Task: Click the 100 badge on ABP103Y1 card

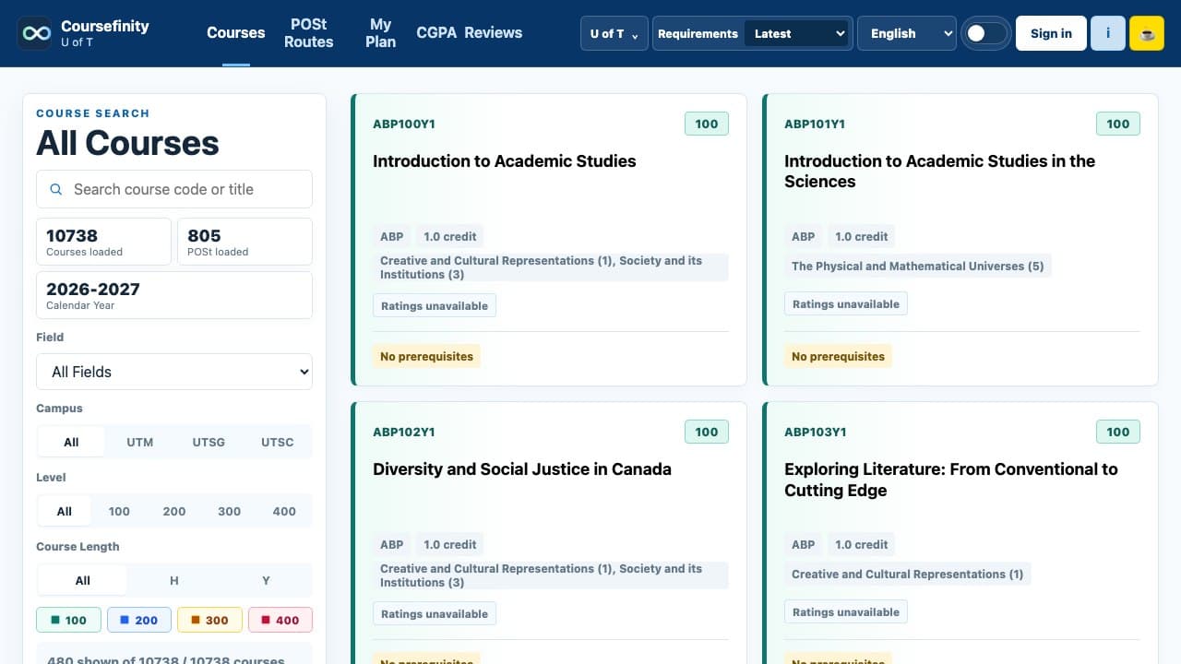Action: click(1118, 432)
